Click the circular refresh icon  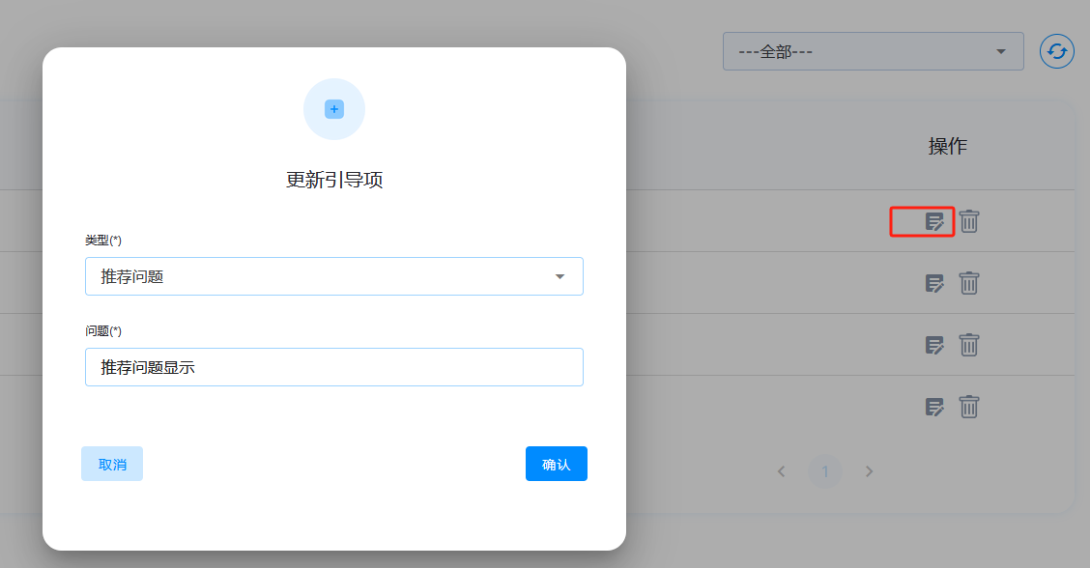click(x=1057, y=51)
